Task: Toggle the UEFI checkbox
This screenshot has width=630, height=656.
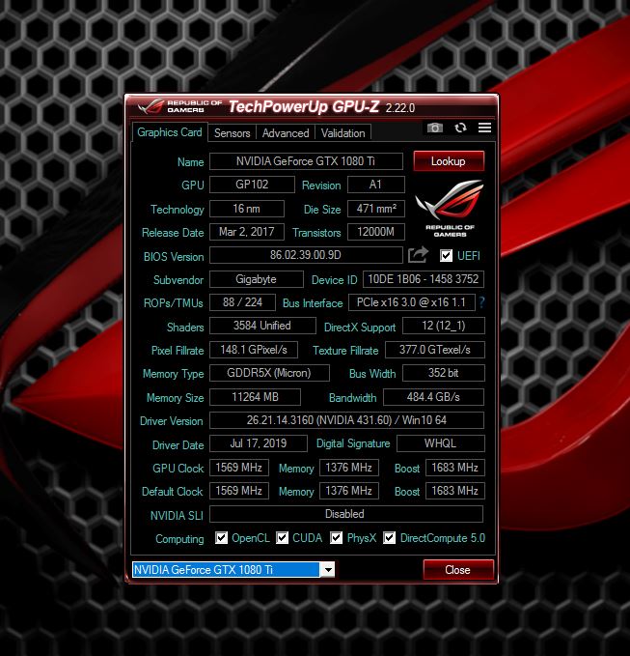Action: tap(446, 256)
